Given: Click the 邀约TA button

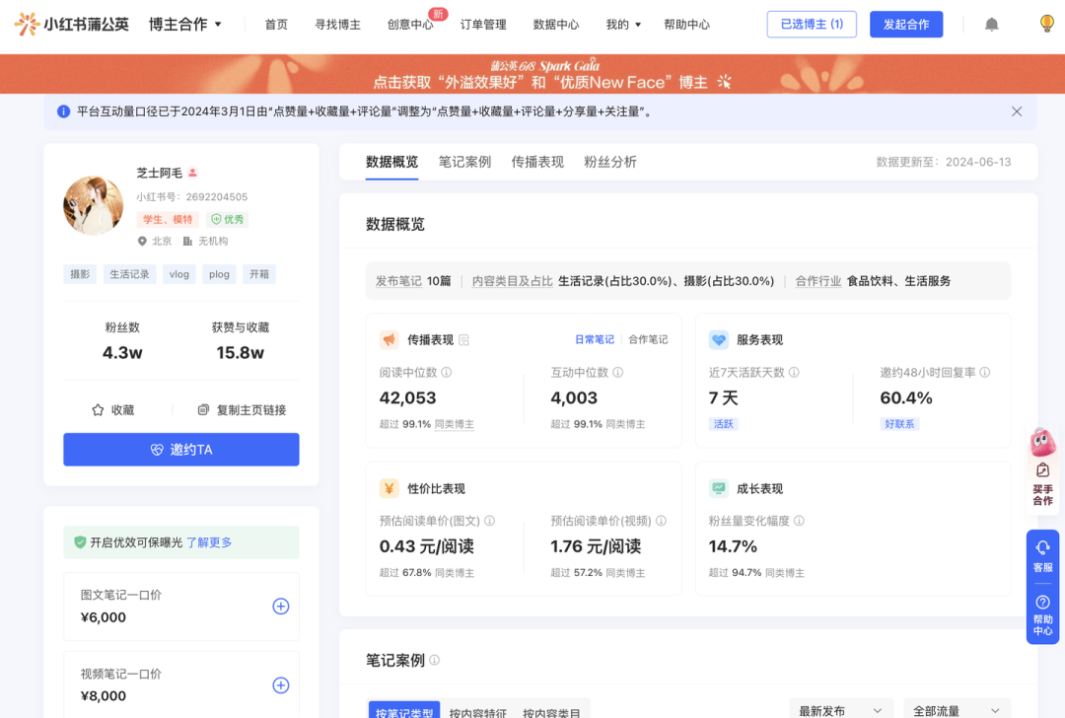Looking at the screenshot, I should click(180, 449).
